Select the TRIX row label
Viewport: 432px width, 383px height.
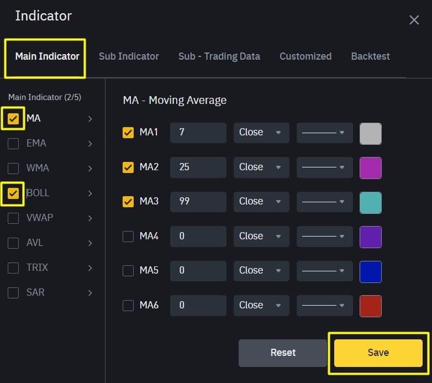(x=37, y=267)
